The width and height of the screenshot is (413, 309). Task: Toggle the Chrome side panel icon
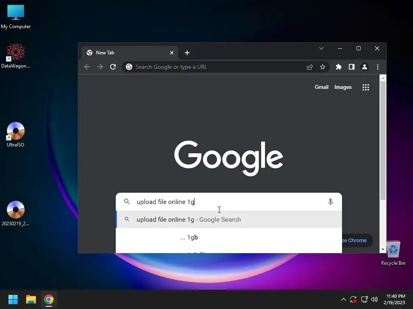pos(352,67)
